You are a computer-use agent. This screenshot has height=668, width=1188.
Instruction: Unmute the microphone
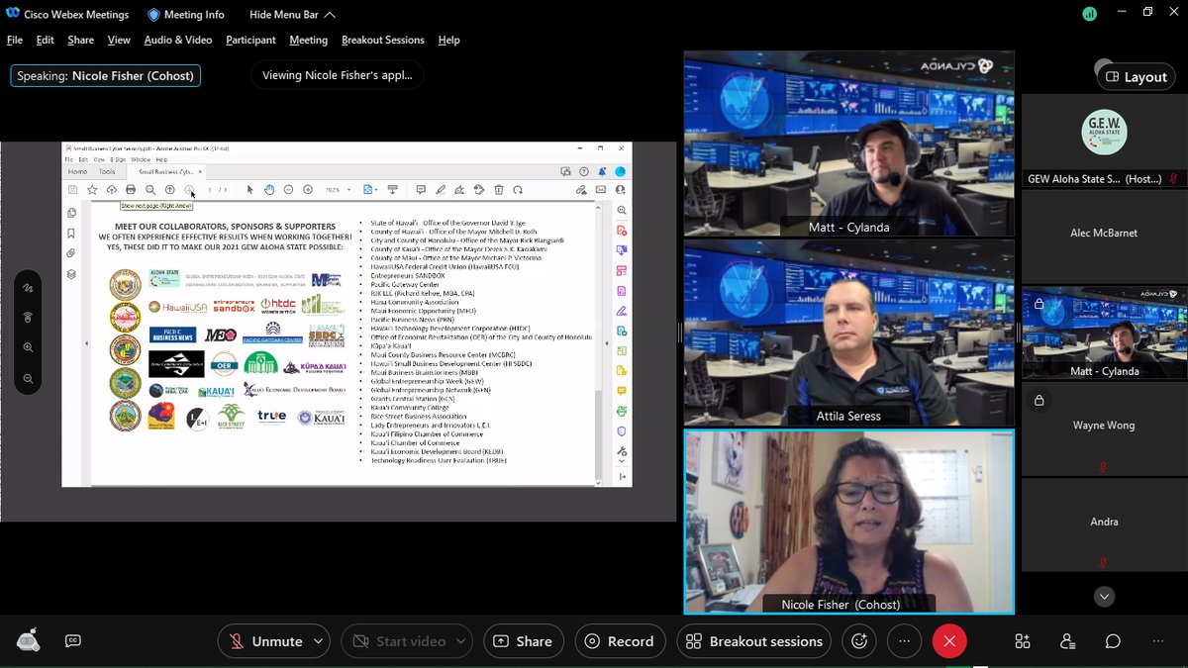point(265,641)
